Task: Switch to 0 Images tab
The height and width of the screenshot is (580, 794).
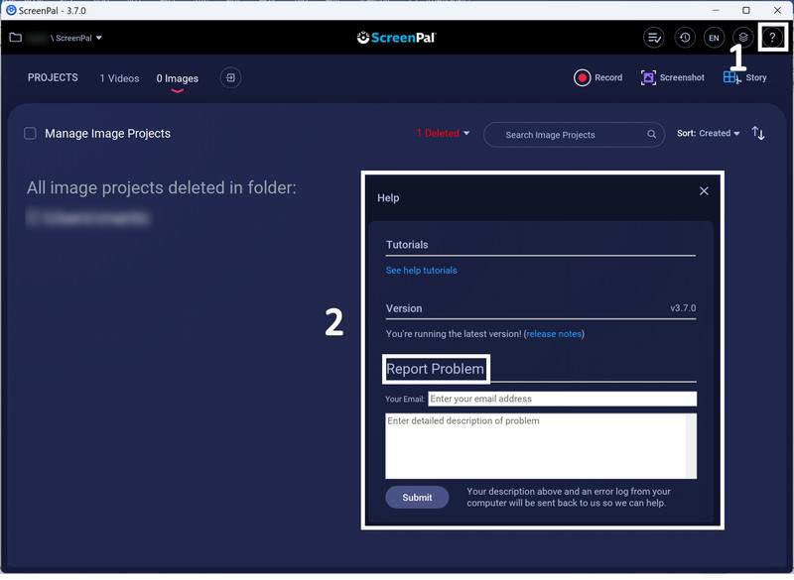Action: 178,78
